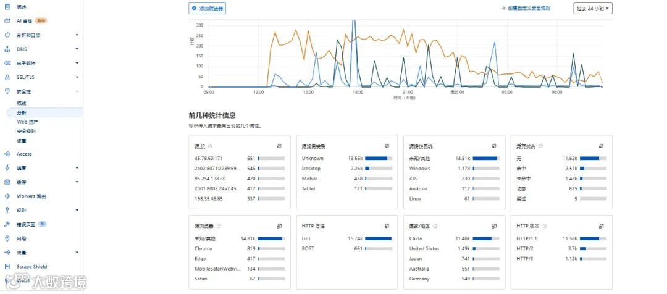
Task: Open the Access menu label
Action: [x=24, y=154]
